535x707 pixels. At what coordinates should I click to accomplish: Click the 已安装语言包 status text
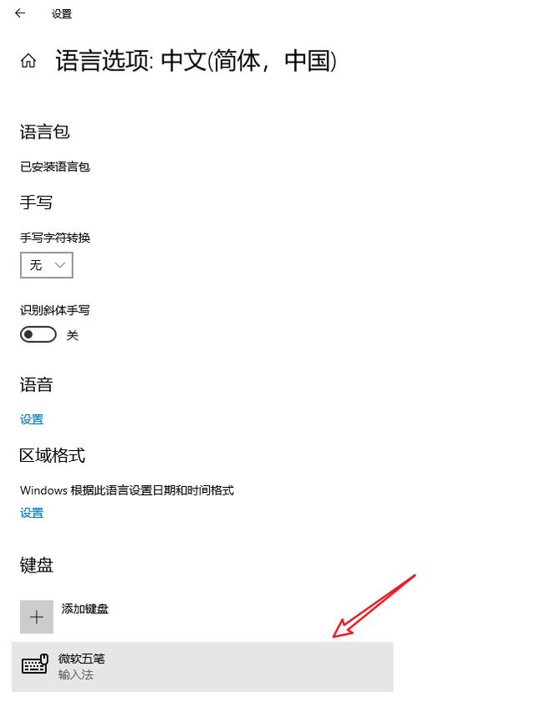click(55, 167)
